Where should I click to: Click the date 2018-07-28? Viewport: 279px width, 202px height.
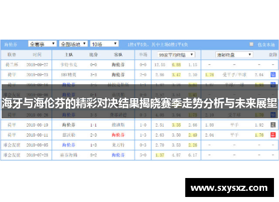pyautogui.click(x=37, y=155)
